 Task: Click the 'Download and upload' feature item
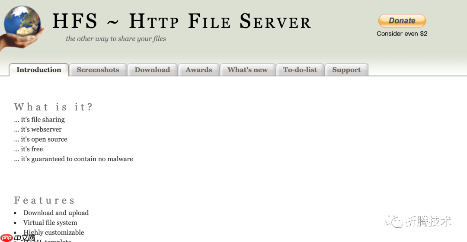(x=56, y=213)
